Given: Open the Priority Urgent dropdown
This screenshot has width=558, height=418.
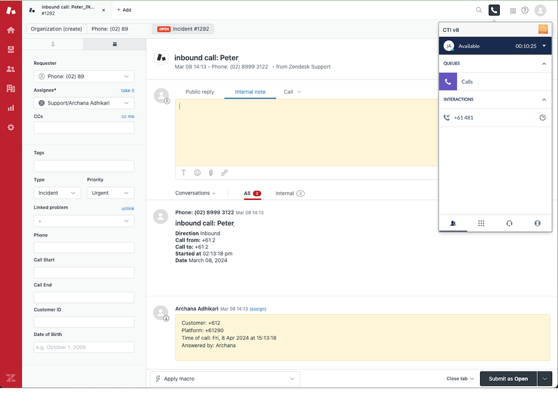Looking at the screenshot, I should (111, 193).
